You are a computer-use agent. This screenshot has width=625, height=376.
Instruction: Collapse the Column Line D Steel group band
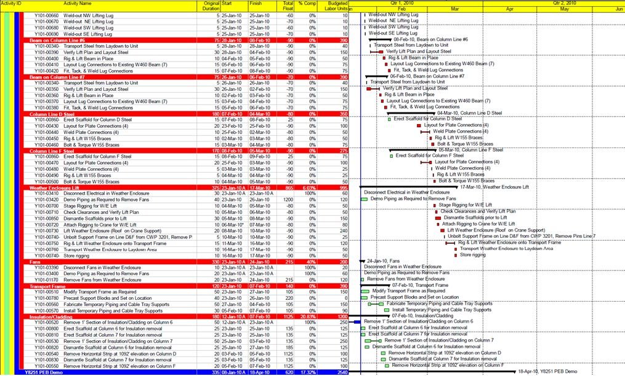click(186, 114)
